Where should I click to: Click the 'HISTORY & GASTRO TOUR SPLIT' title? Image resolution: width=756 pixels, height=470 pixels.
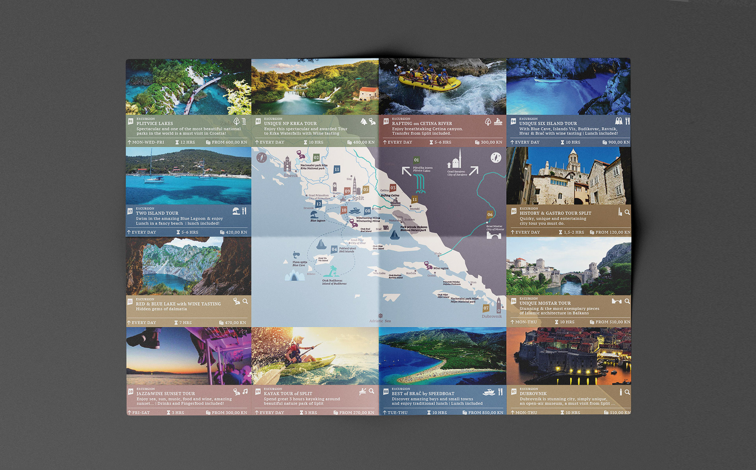tap(556, 213)
